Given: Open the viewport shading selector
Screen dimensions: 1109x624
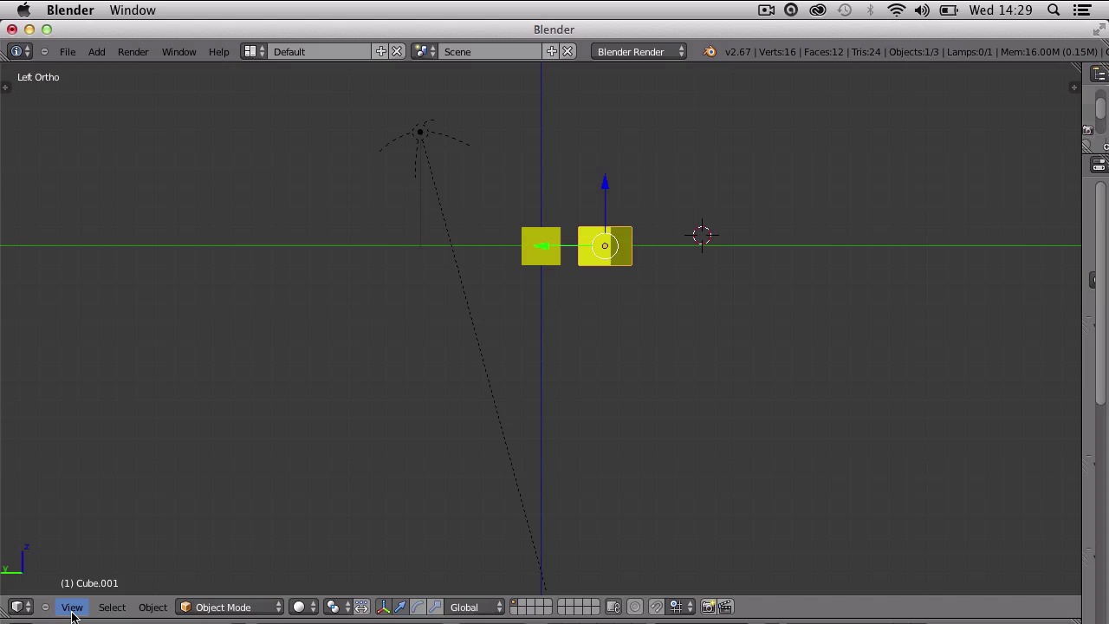Looking at the screenshot, I should (304, 608).
